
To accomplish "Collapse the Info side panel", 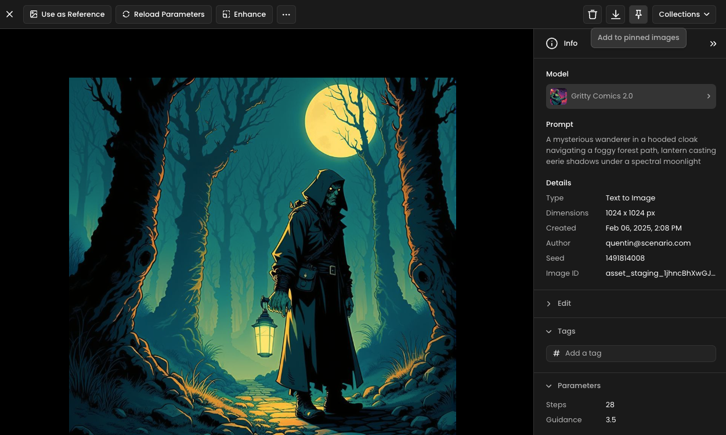I will (x=713, y=43).
